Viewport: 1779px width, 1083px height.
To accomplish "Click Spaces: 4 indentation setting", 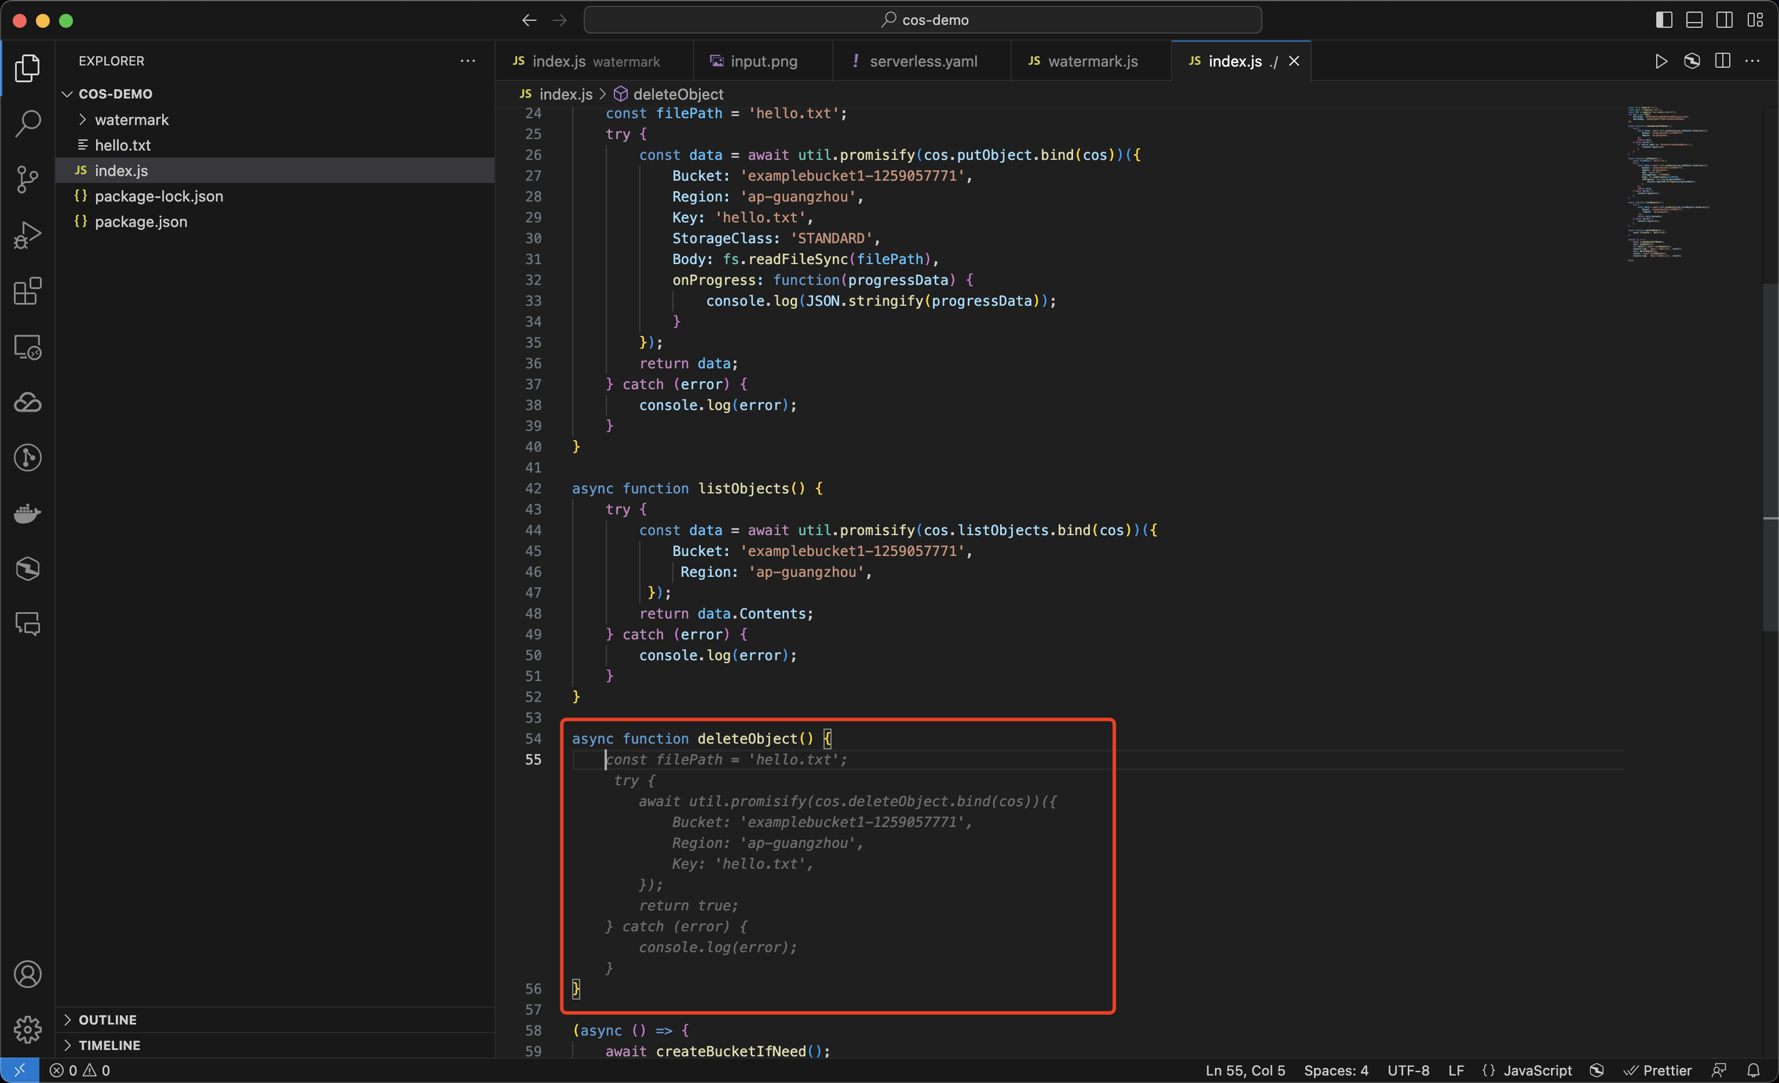I will 1335,1070.
